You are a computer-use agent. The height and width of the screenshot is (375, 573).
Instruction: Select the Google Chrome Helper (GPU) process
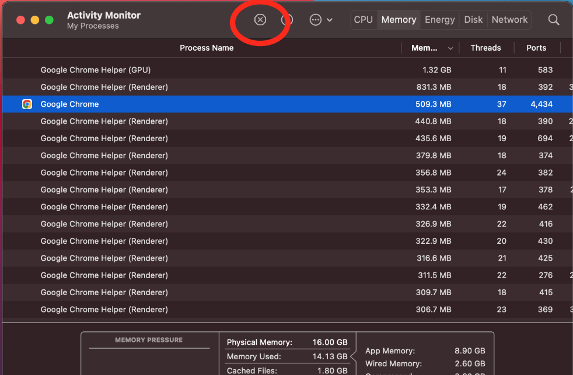[95, 70]
